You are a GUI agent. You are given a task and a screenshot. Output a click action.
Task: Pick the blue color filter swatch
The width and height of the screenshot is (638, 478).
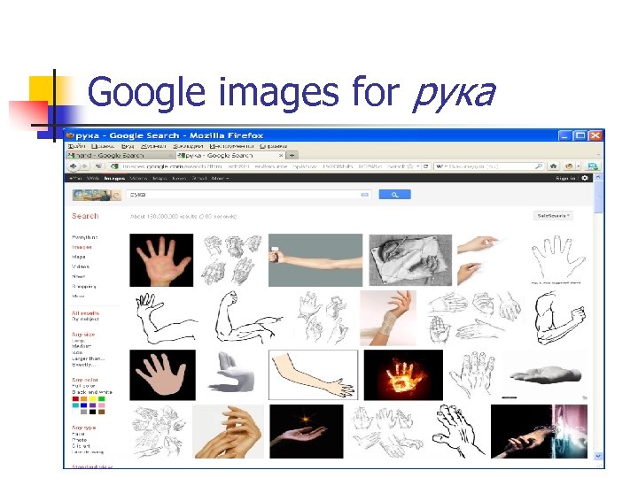(84, 405)
